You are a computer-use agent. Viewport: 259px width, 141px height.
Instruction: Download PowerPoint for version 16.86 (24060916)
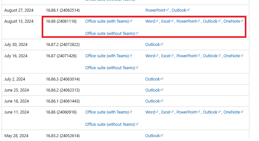[x=188, y=112]
